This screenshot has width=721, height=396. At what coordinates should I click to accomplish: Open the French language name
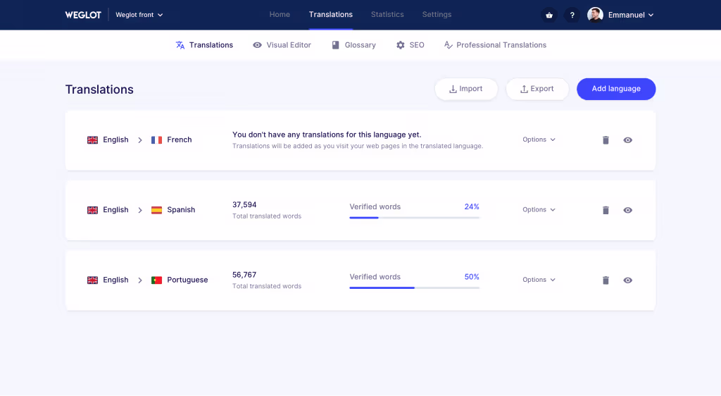(x=180, y=140)
